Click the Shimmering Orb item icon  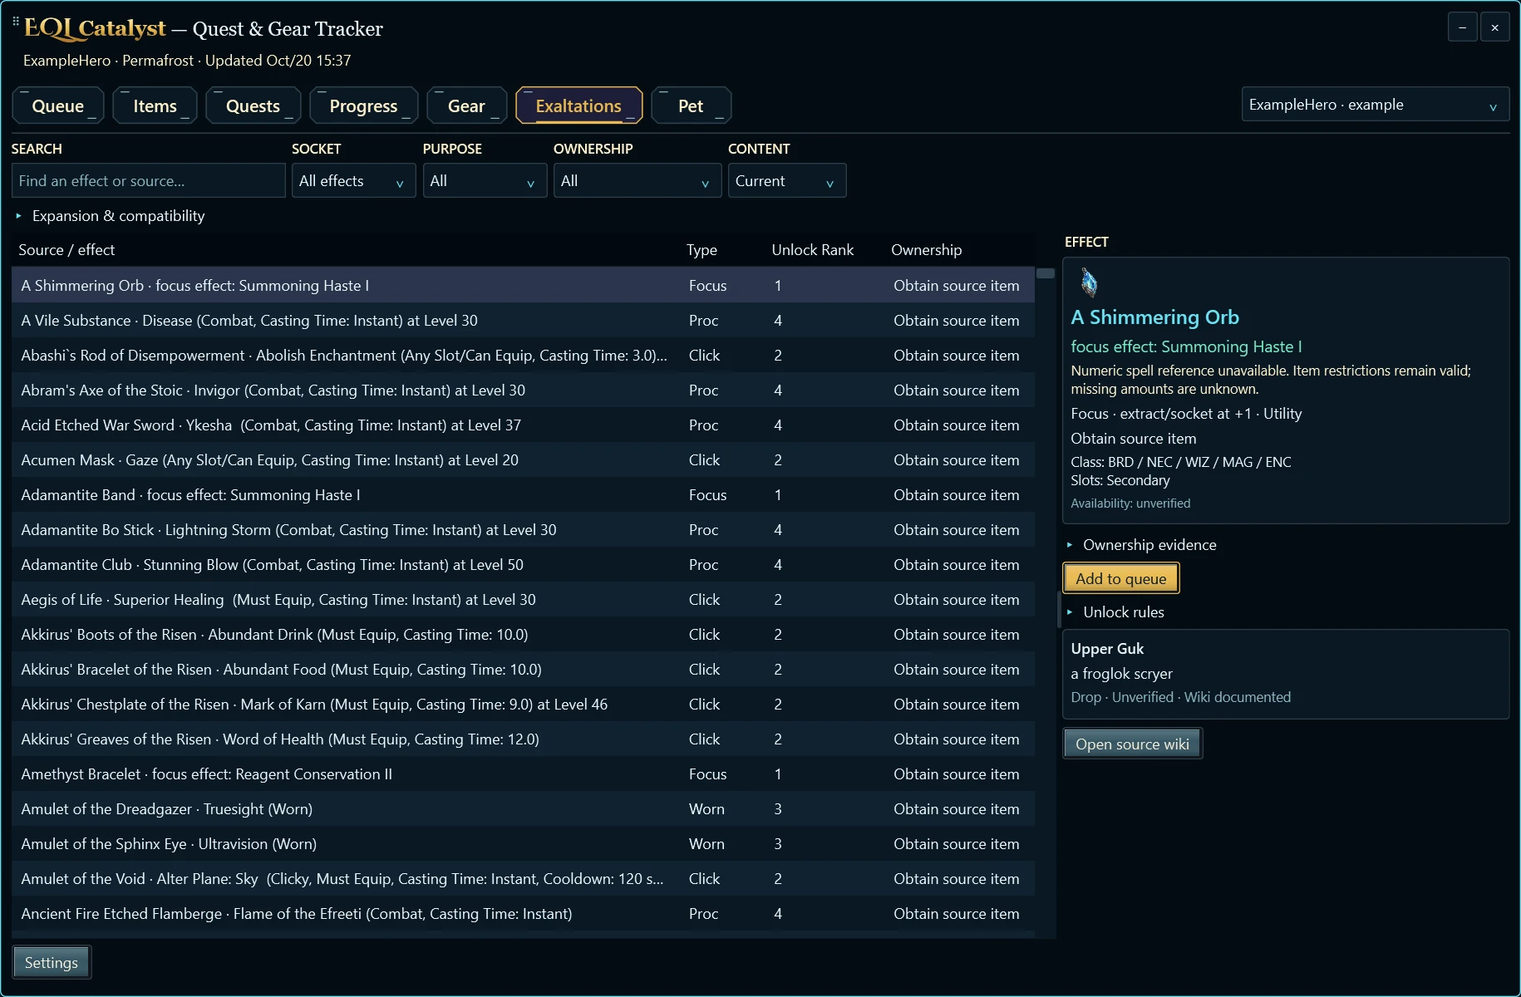1089,283
